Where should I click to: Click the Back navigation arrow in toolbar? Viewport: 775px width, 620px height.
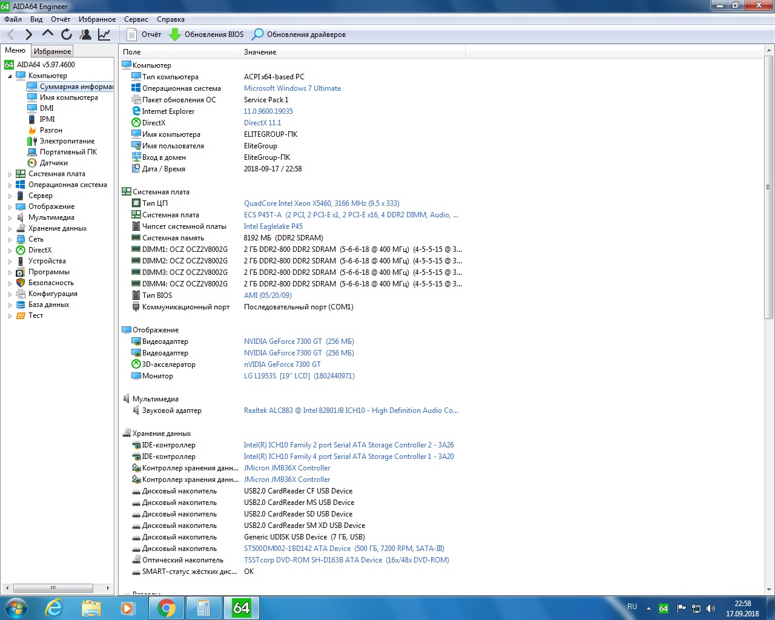pyautogui.click(x=11, y=35)
